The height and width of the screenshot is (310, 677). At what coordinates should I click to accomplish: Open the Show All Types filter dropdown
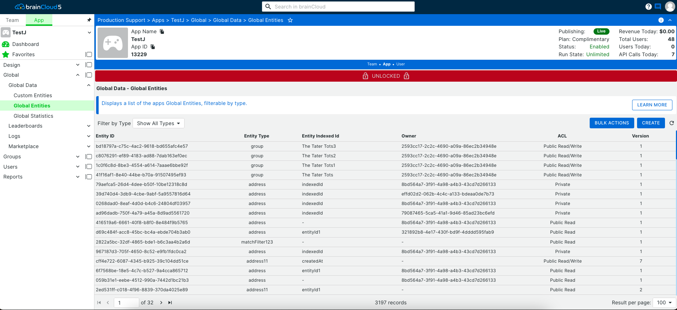click(x=158, y=123)
